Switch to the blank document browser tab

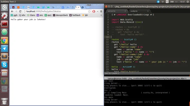pos(73,7)
